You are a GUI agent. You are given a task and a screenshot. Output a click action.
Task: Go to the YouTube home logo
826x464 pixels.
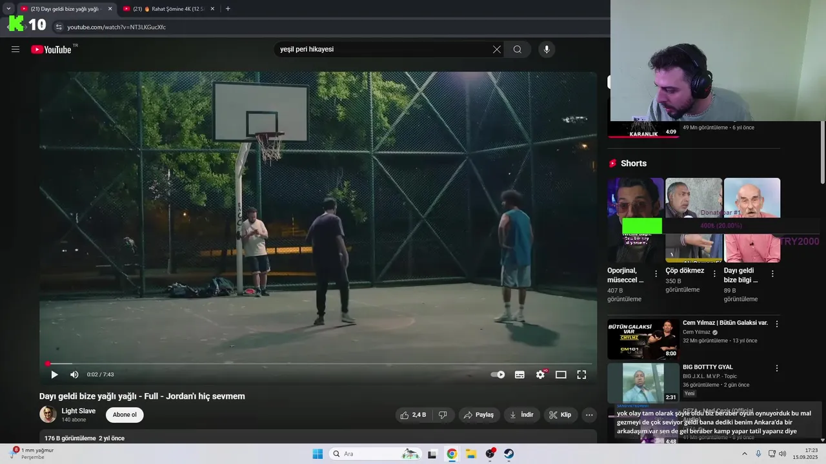[51, 50]
